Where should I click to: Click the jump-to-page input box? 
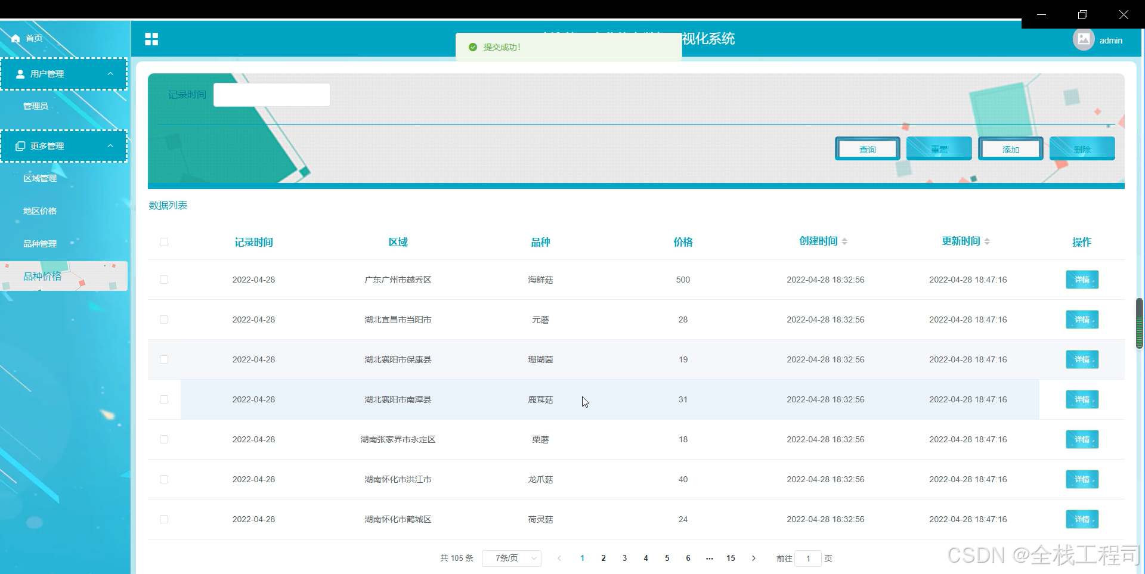(808, 559)
